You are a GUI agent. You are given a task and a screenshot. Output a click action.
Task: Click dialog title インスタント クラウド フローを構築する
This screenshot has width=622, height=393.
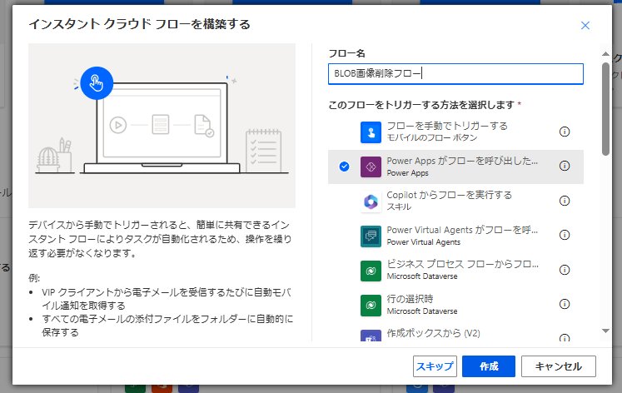139,24
